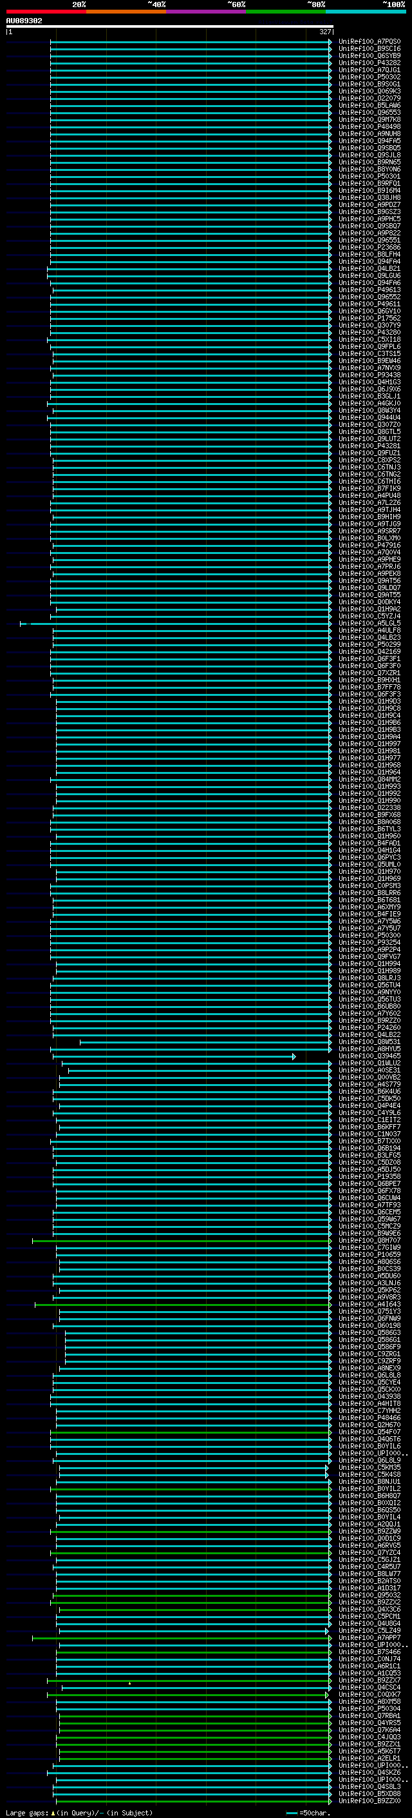Select the UniRef100_C0QXK7 label
This screenshot has height=1818, width=412.
click(x=370, y=1694)
